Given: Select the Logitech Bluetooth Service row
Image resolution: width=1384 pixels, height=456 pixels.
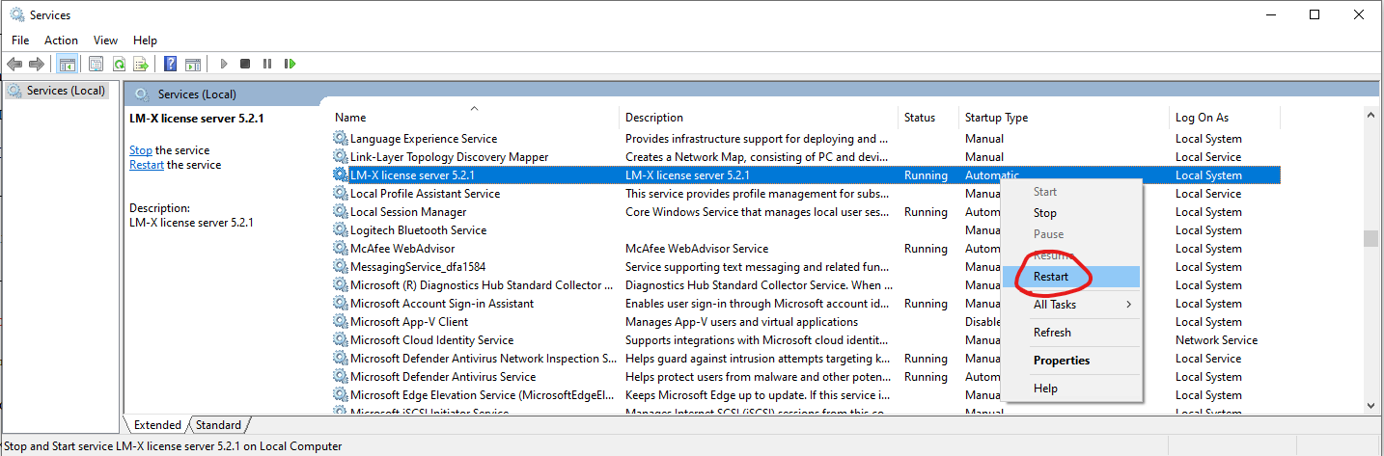Looking at the screenshot, I should click(418, 230).
